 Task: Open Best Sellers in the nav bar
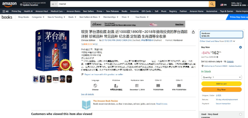tap(89, 11)
